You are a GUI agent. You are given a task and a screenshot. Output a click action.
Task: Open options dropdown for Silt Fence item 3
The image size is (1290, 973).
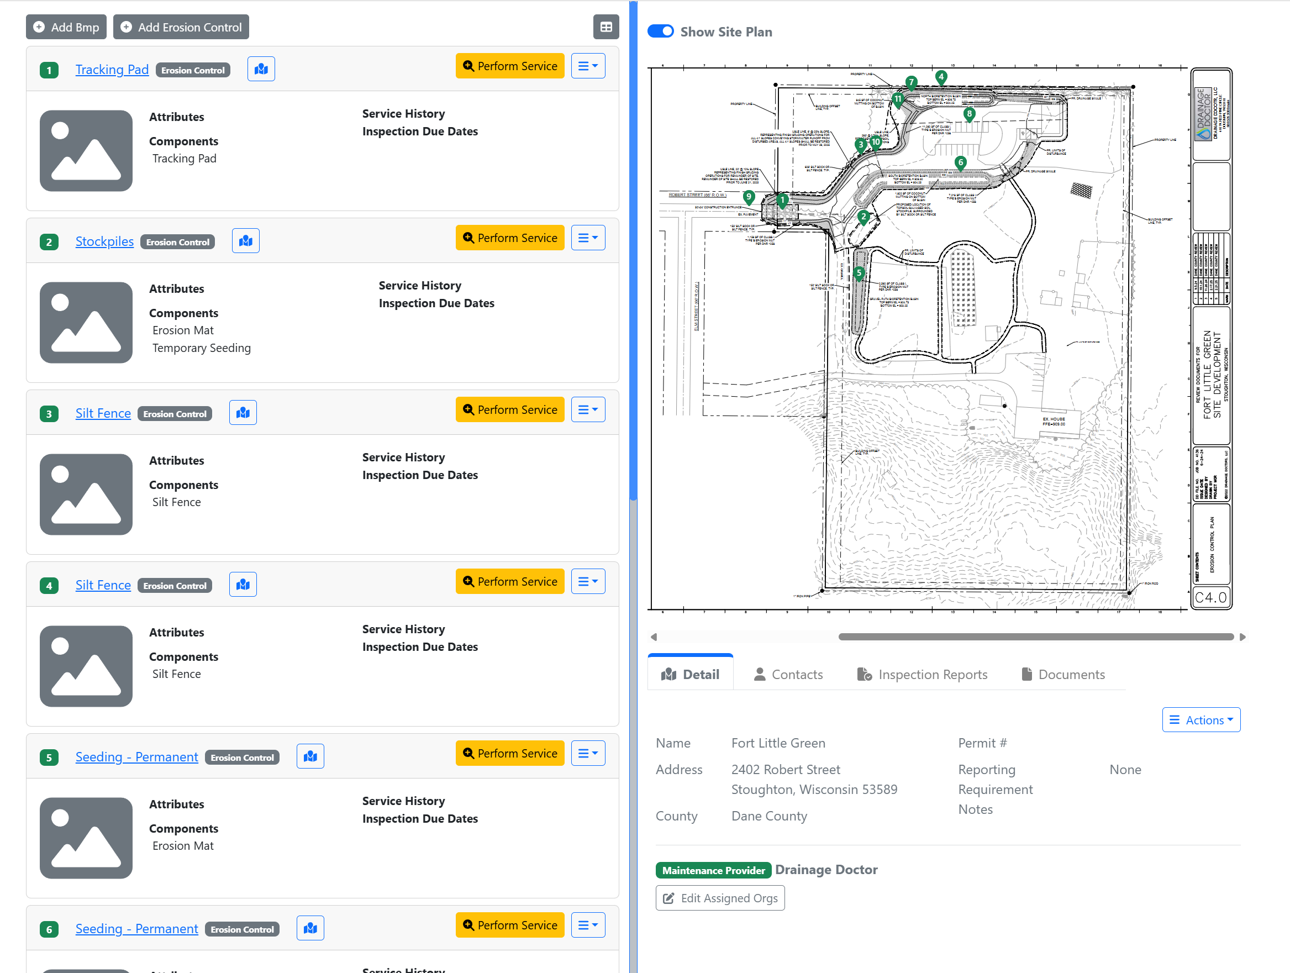pyautogui.click(x=587, y=409)
